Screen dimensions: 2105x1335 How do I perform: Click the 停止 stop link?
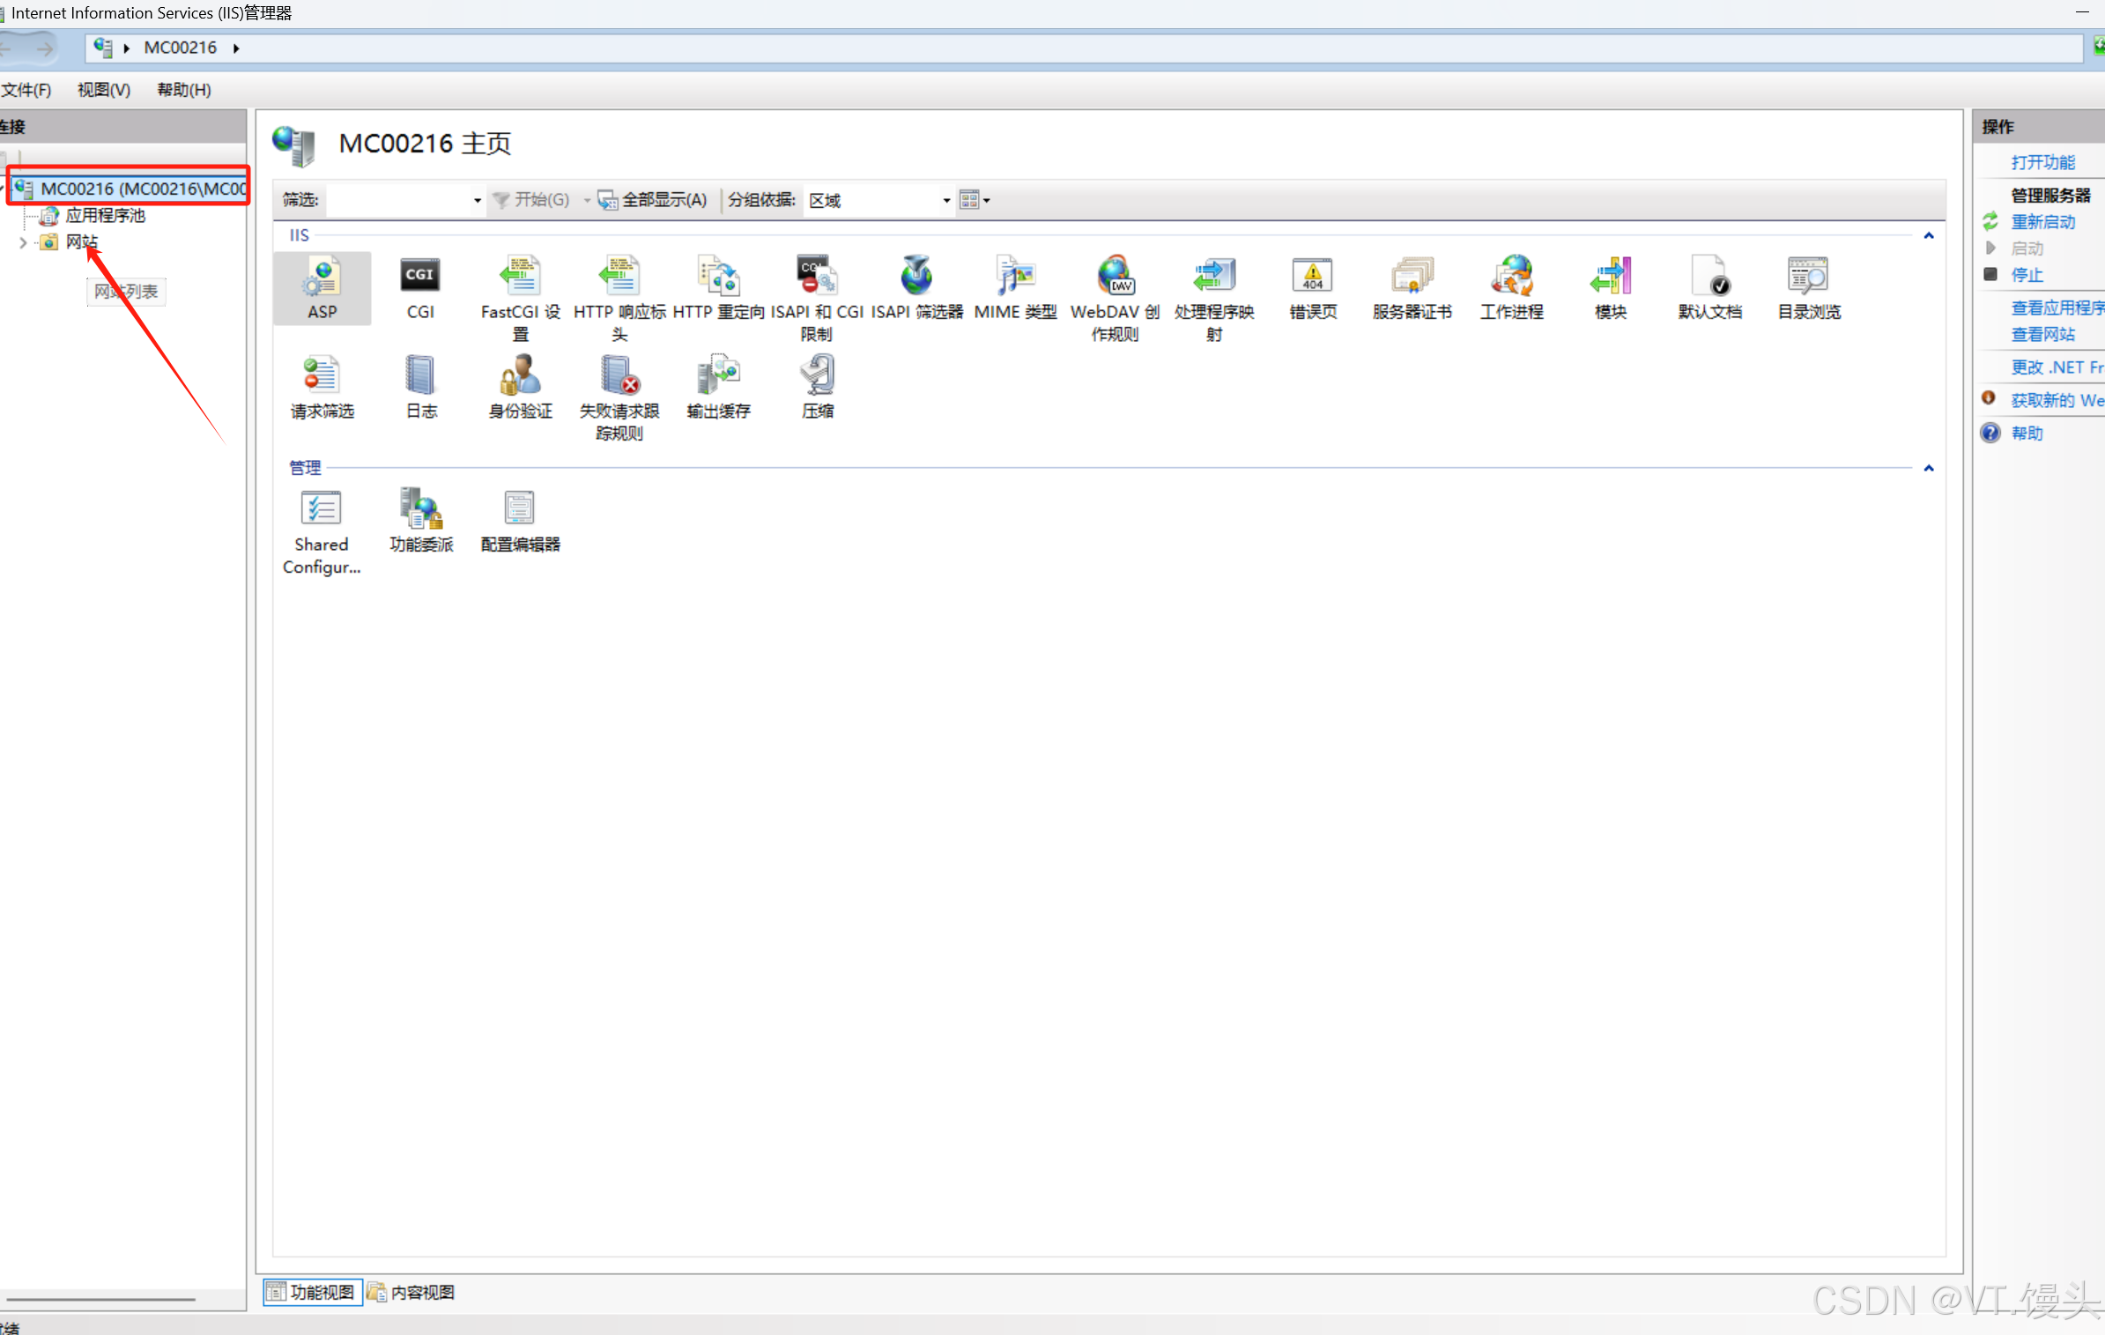click(2026, 275)
